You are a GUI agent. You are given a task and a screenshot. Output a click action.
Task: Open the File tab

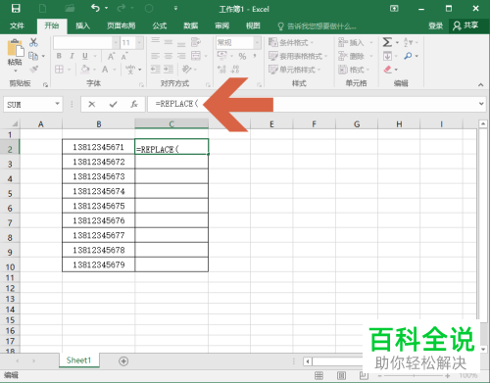17,25
